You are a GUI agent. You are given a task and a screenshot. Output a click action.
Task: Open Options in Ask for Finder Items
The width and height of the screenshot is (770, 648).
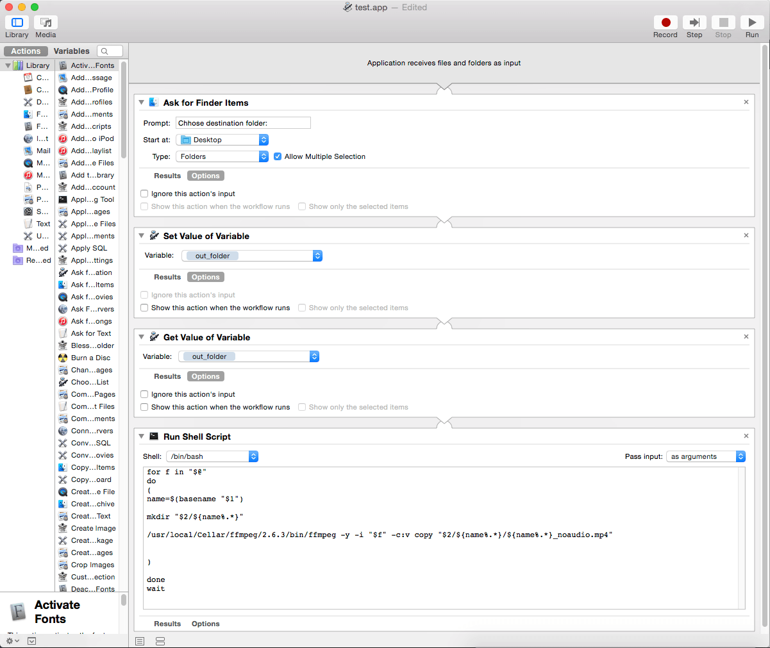point(205,176)
